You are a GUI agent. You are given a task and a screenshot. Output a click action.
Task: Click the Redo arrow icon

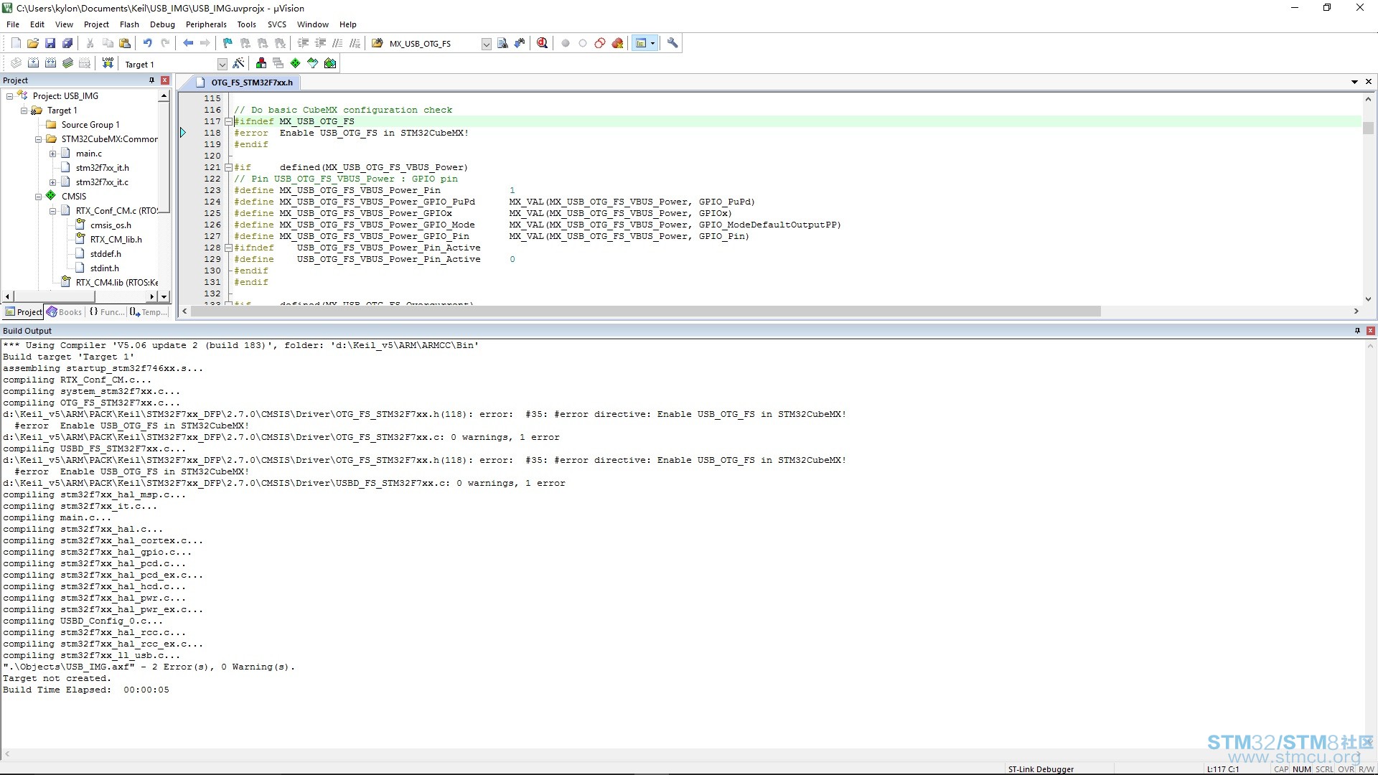point(165,43)
